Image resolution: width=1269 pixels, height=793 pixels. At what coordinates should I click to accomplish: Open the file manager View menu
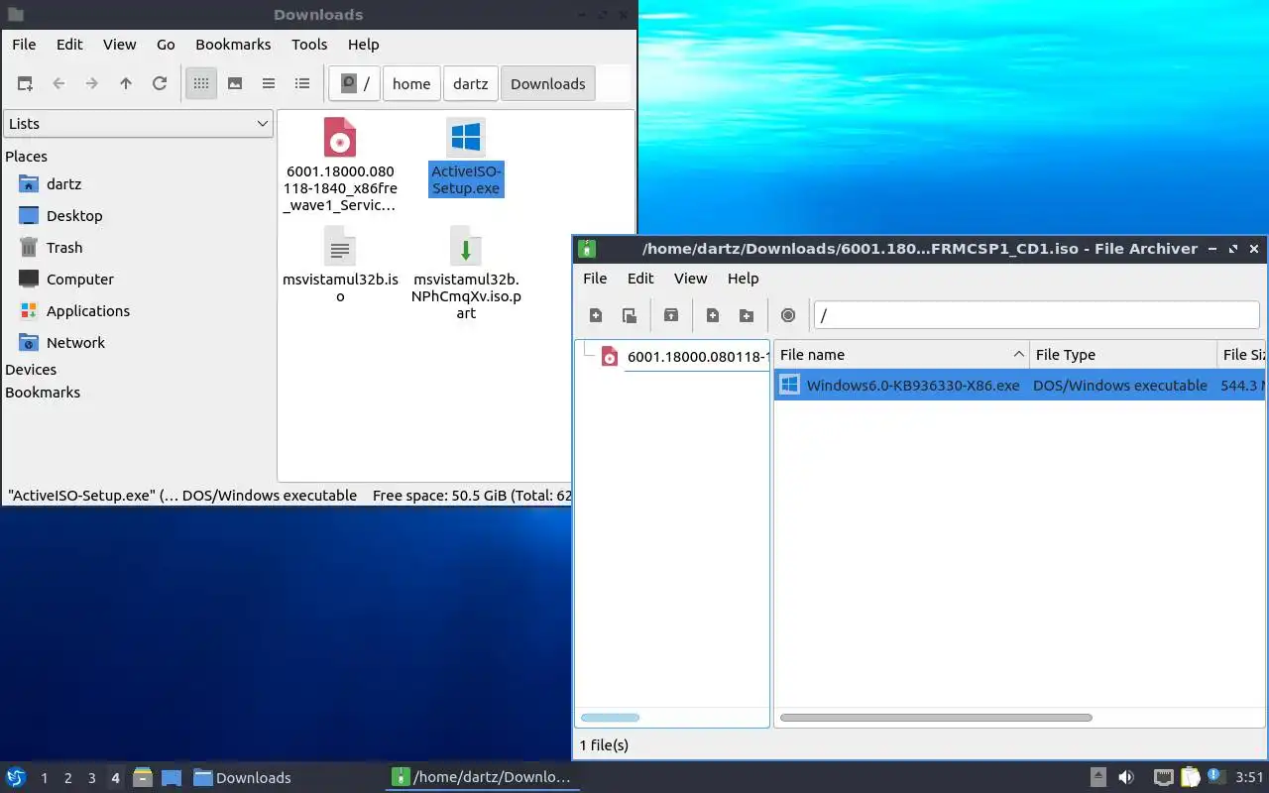(120, 45)
